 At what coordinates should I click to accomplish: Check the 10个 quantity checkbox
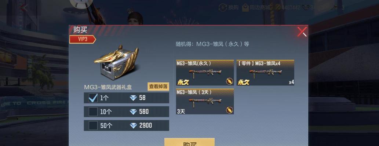click(93, 112)
